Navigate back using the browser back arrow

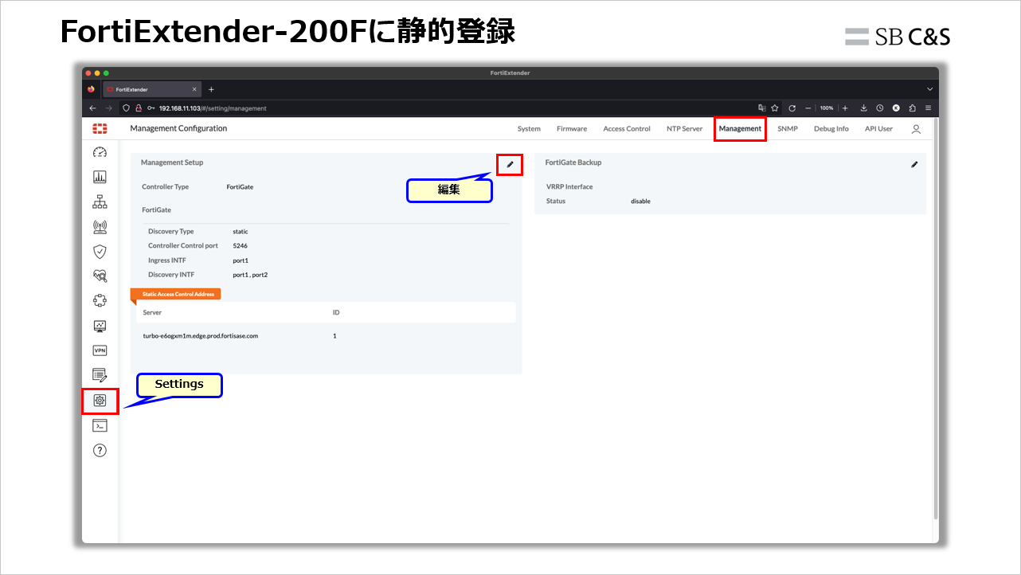92,108
